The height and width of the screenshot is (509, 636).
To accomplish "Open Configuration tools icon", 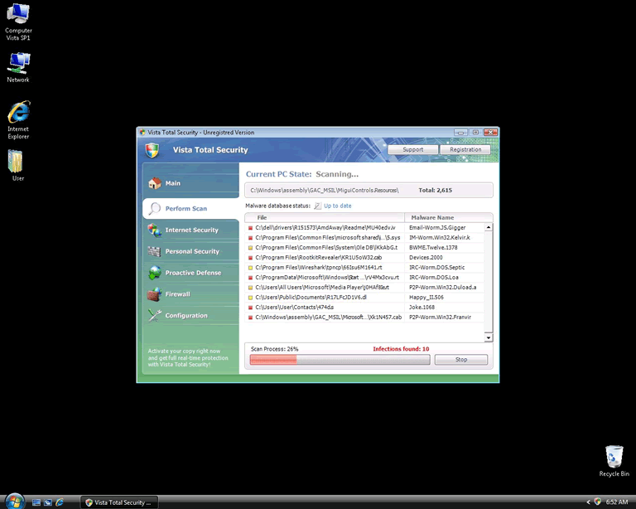I will (154, 316).
